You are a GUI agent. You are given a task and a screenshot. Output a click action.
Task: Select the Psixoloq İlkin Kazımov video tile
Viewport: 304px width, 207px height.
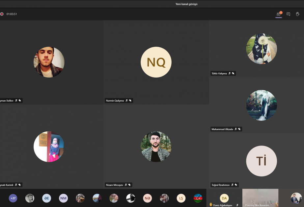(260, 198)
